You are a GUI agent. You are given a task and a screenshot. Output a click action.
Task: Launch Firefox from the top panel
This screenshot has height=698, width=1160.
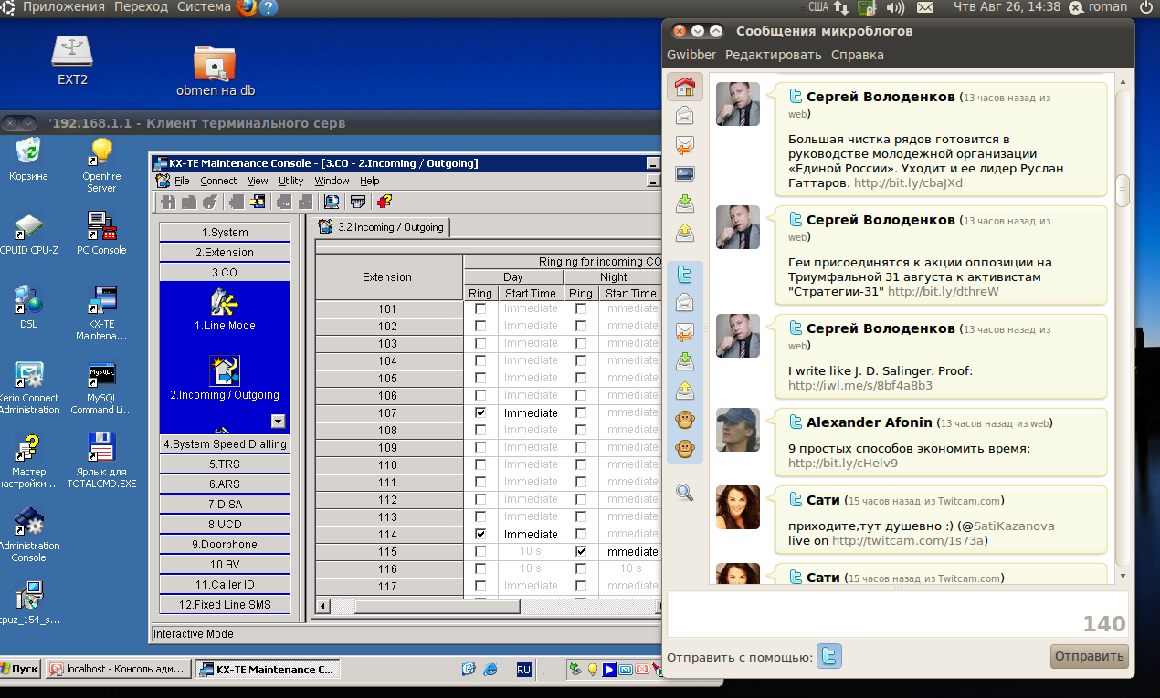click(247, 7)
